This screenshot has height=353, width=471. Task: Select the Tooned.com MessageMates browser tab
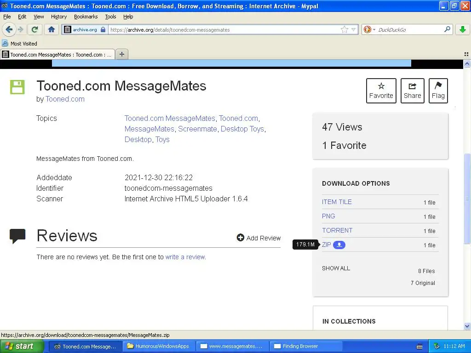57,55
